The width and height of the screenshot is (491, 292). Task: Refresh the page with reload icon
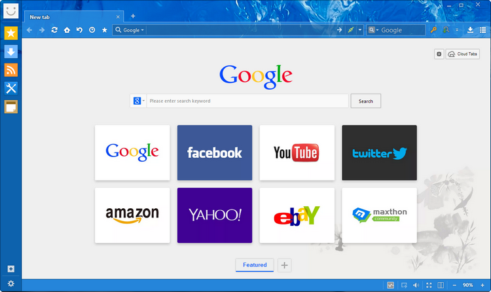click(x=54, y=30)
